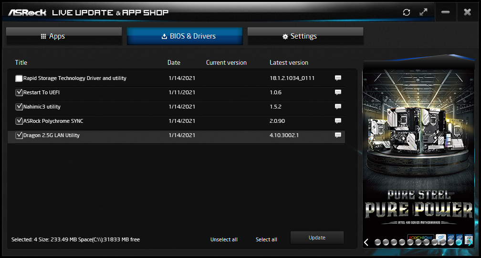Deselect the ASRock Polychrome SYNC checkbox
The image size is (481, 258).
click(19, 121)
